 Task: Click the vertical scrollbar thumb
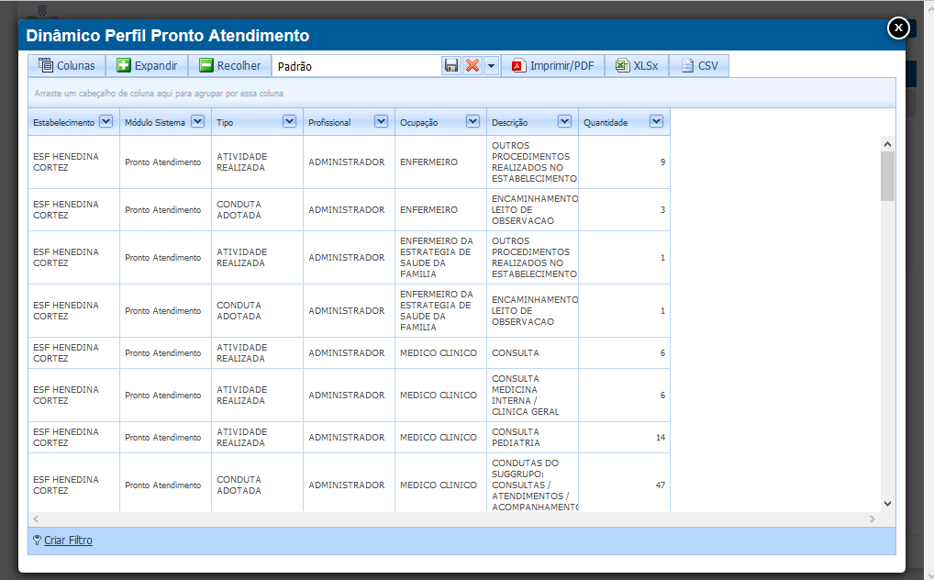pos(887,176)
